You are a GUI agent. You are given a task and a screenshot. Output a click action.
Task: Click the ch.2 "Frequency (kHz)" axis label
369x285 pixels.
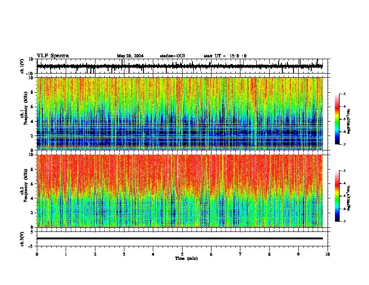click(26, 186)
